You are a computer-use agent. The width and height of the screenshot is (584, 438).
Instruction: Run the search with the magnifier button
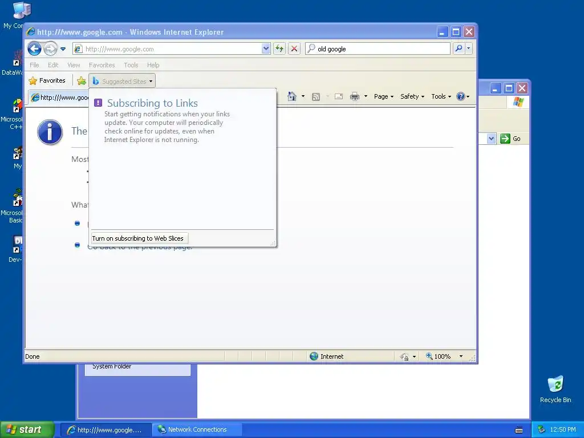(x=459, y=48)
